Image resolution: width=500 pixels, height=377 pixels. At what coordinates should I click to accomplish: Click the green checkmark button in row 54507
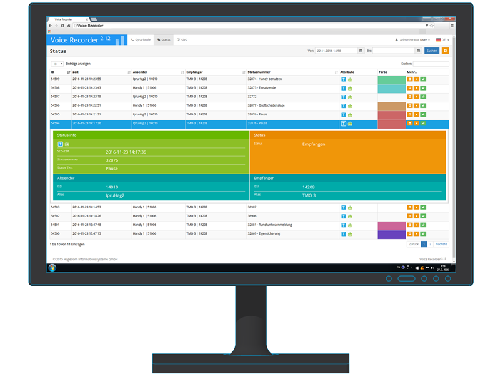tap(423, 97)
